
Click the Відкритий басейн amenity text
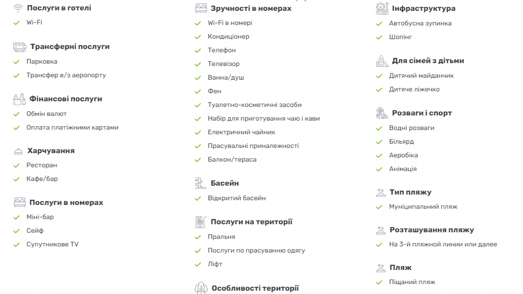tap(236, 198)
